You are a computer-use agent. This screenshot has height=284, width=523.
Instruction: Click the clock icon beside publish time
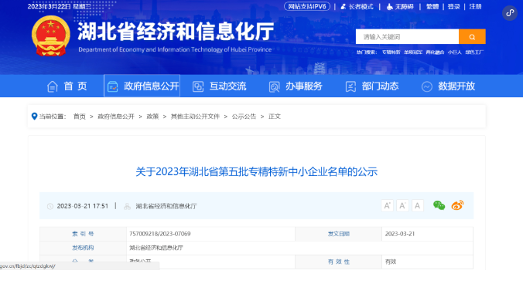pyautogui.click(x=50, y=206)
